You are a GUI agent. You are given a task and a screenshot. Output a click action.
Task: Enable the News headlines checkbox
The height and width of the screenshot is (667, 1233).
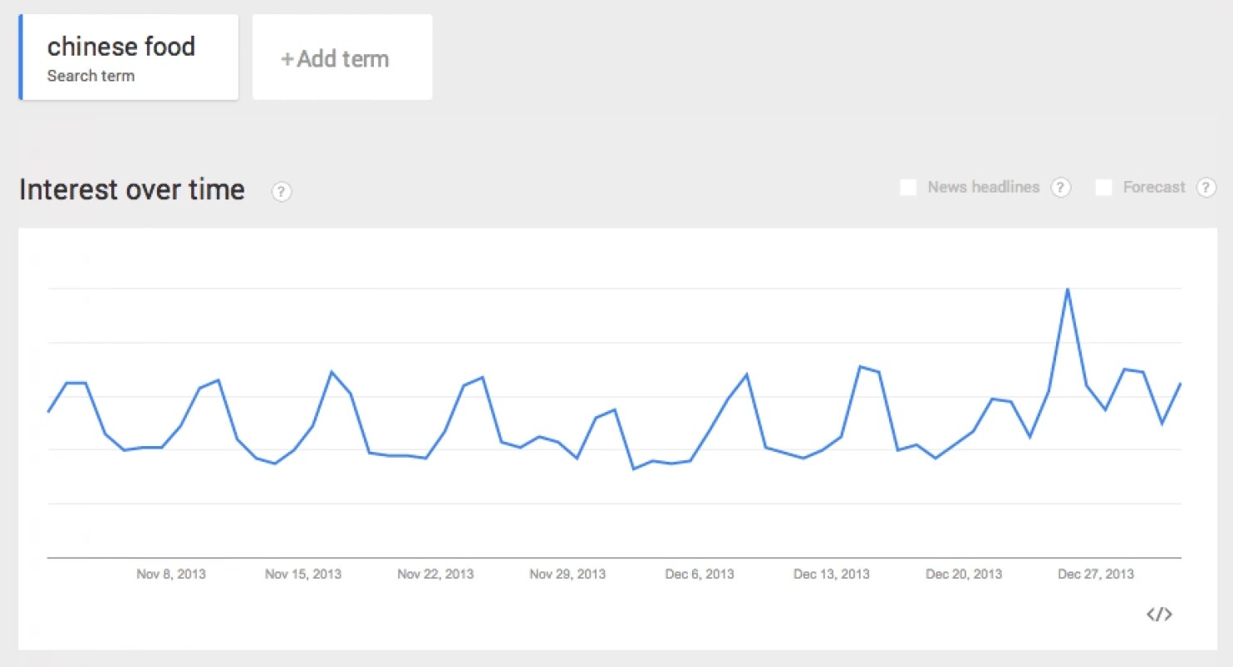(x=908, y=188)
